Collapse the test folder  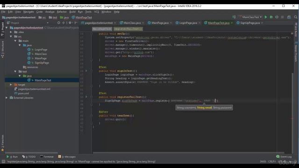tap(15, 71)
